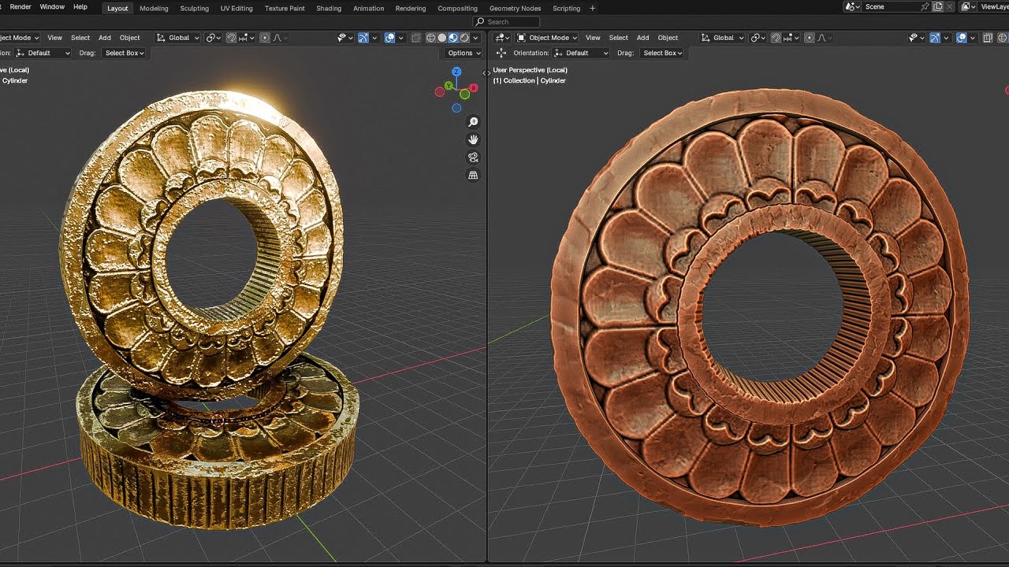1009x567 pixels.
Task: Expand overlay options arrow in left viewport
Action: coord(401,38)
